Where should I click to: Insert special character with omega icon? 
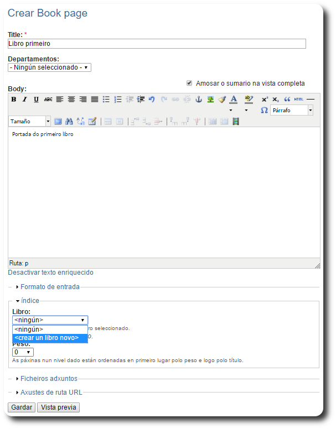(264, 110)
